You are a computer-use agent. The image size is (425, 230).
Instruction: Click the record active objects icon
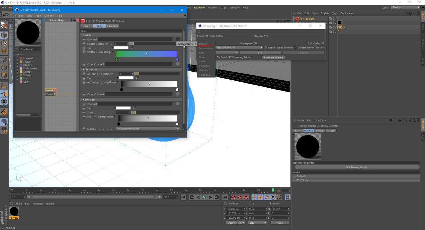click(x=233, y=197)
